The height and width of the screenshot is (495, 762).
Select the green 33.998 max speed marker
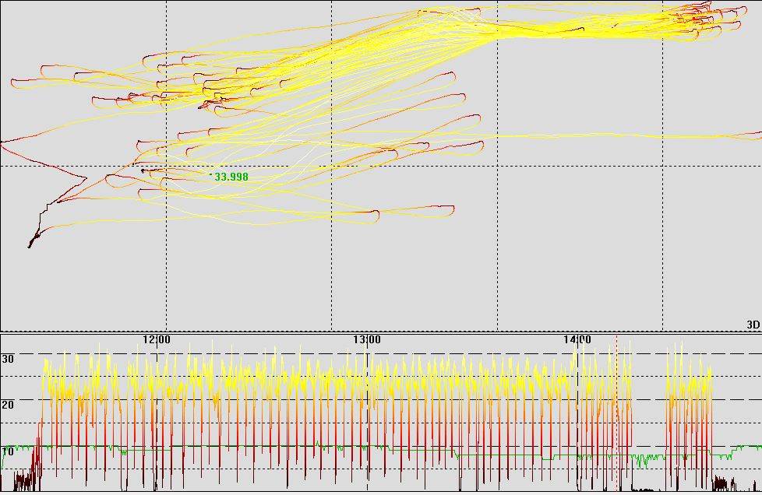tap(231, 177)
